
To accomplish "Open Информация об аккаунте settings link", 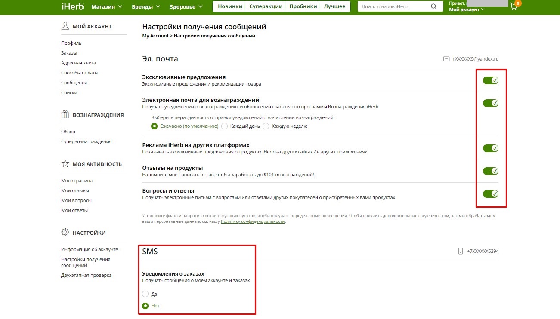I will pyautogui.click(x=90, y=249).
